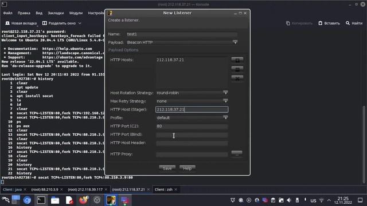Click the New Listener dialog title icon

point(110,13)
